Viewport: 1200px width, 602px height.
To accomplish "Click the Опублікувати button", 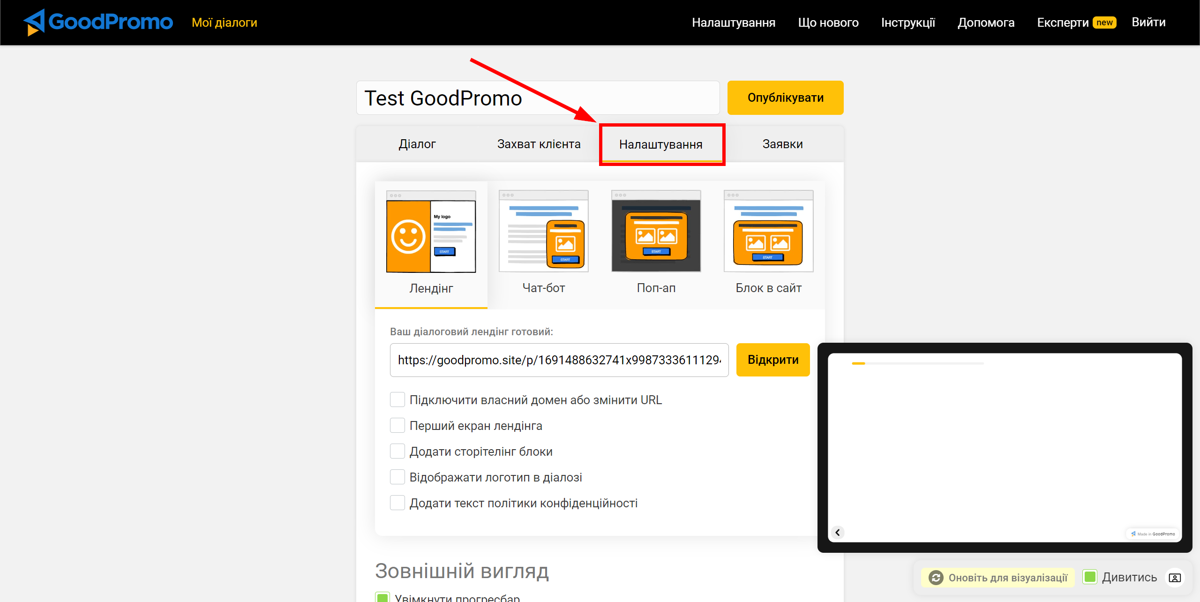I will pos(785,98).
